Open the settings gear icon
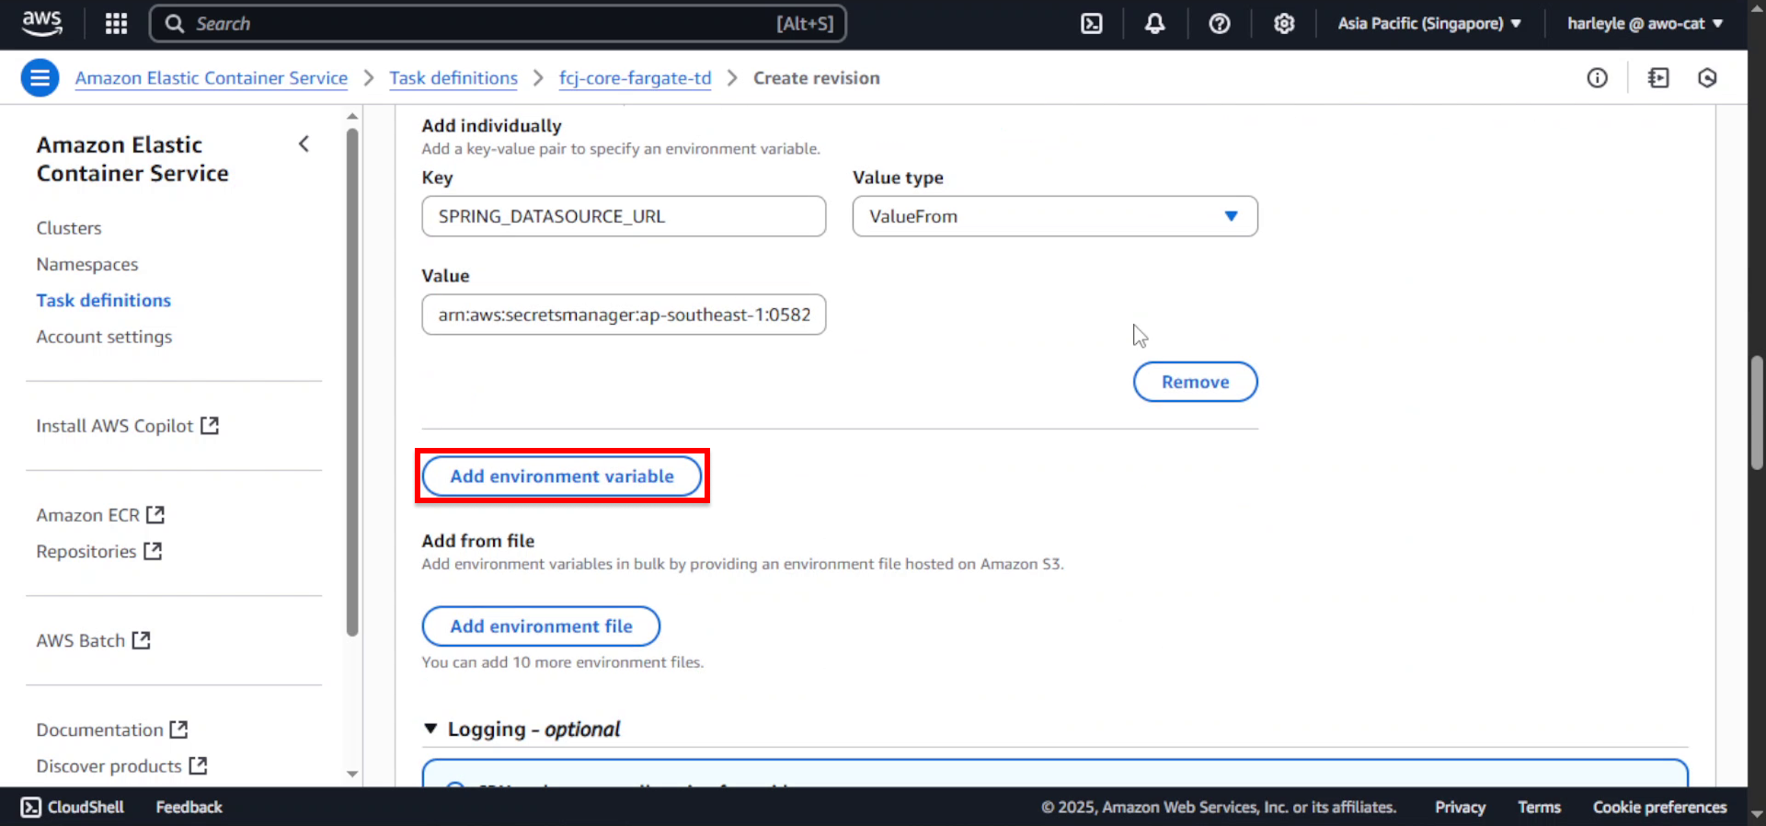 click(x=1284, y=24)
